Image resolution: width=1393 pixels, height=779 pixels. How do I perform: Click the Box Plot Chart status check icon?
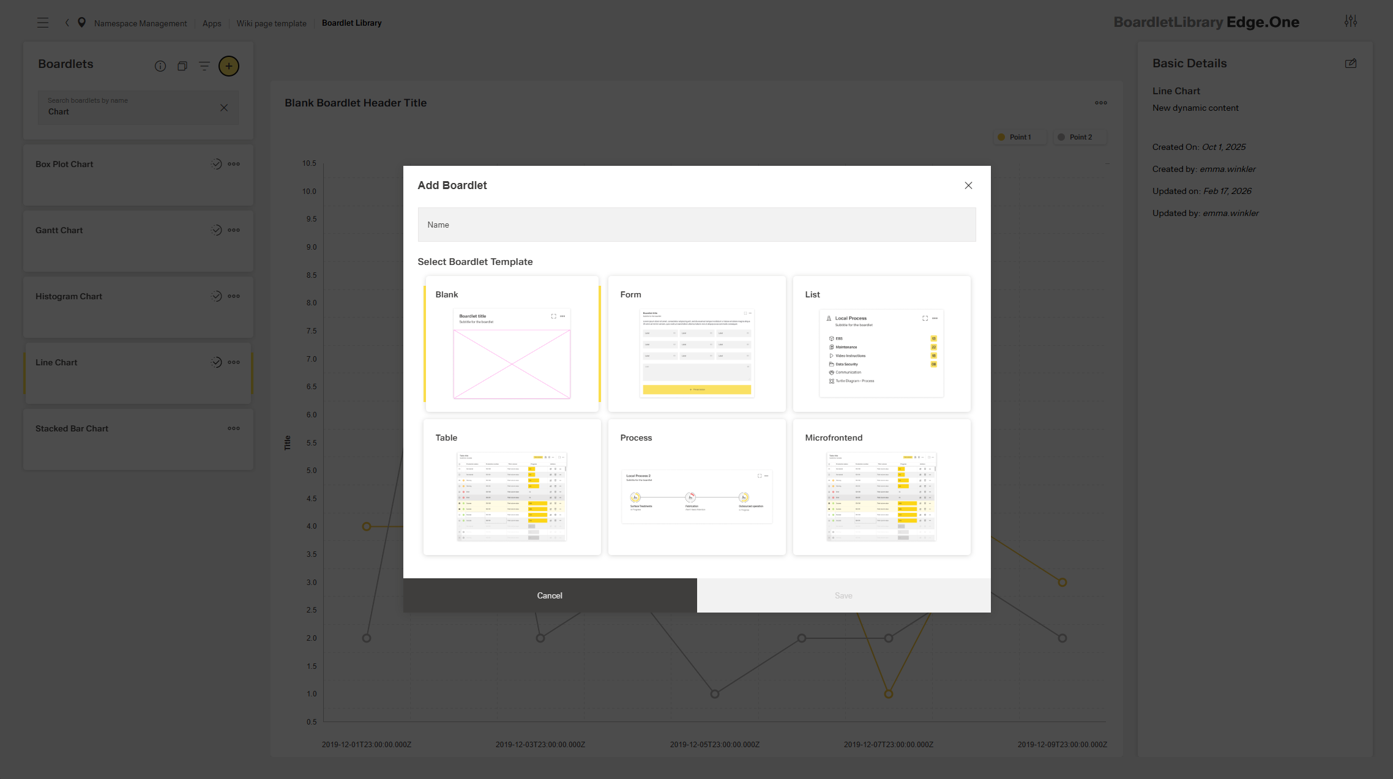[216, 164]
